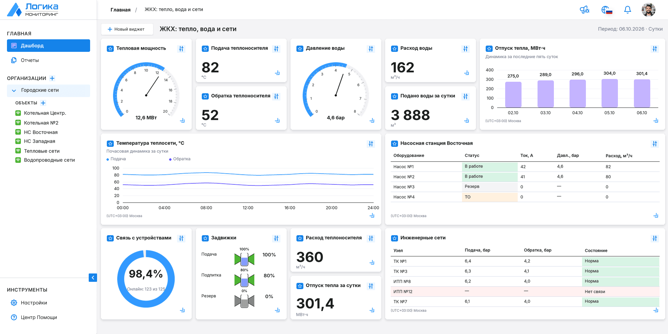
Task: Click the language globe flag icon
Action: 606,10
